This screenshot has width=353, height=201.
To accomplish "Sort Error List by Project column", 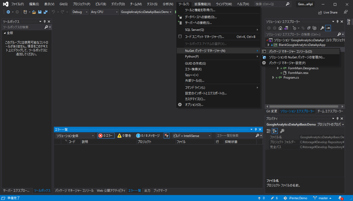I will tap(156, 142).
